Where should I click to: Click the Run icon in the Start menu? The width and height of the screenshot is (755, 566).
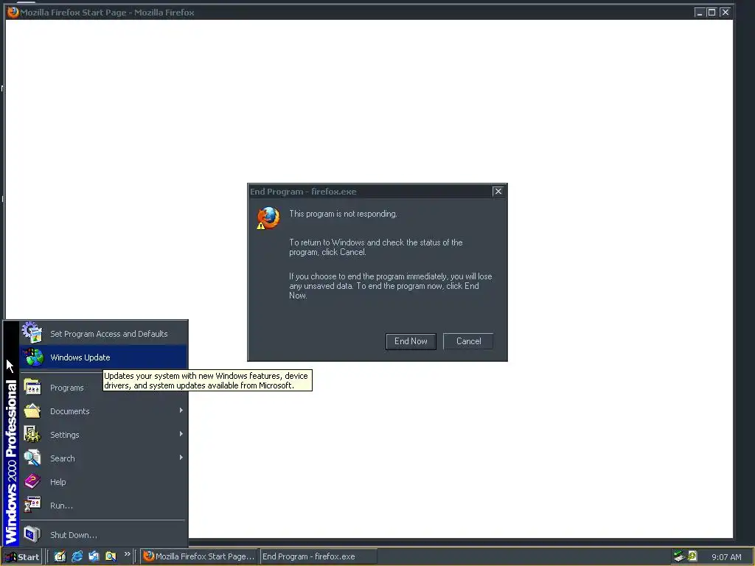coord(32,505)
